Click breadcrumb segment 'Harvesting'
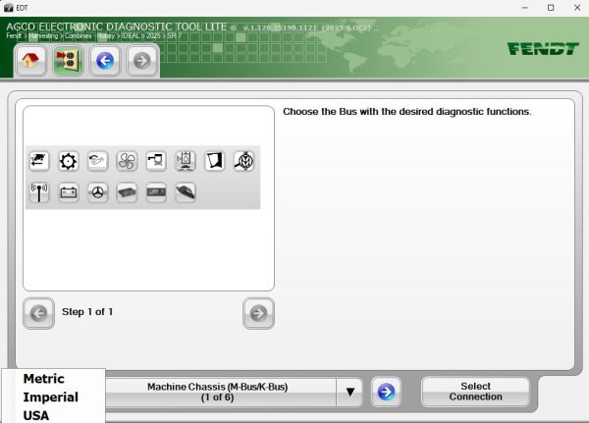This screenshot has width=589, height=423. pos(43,36)
